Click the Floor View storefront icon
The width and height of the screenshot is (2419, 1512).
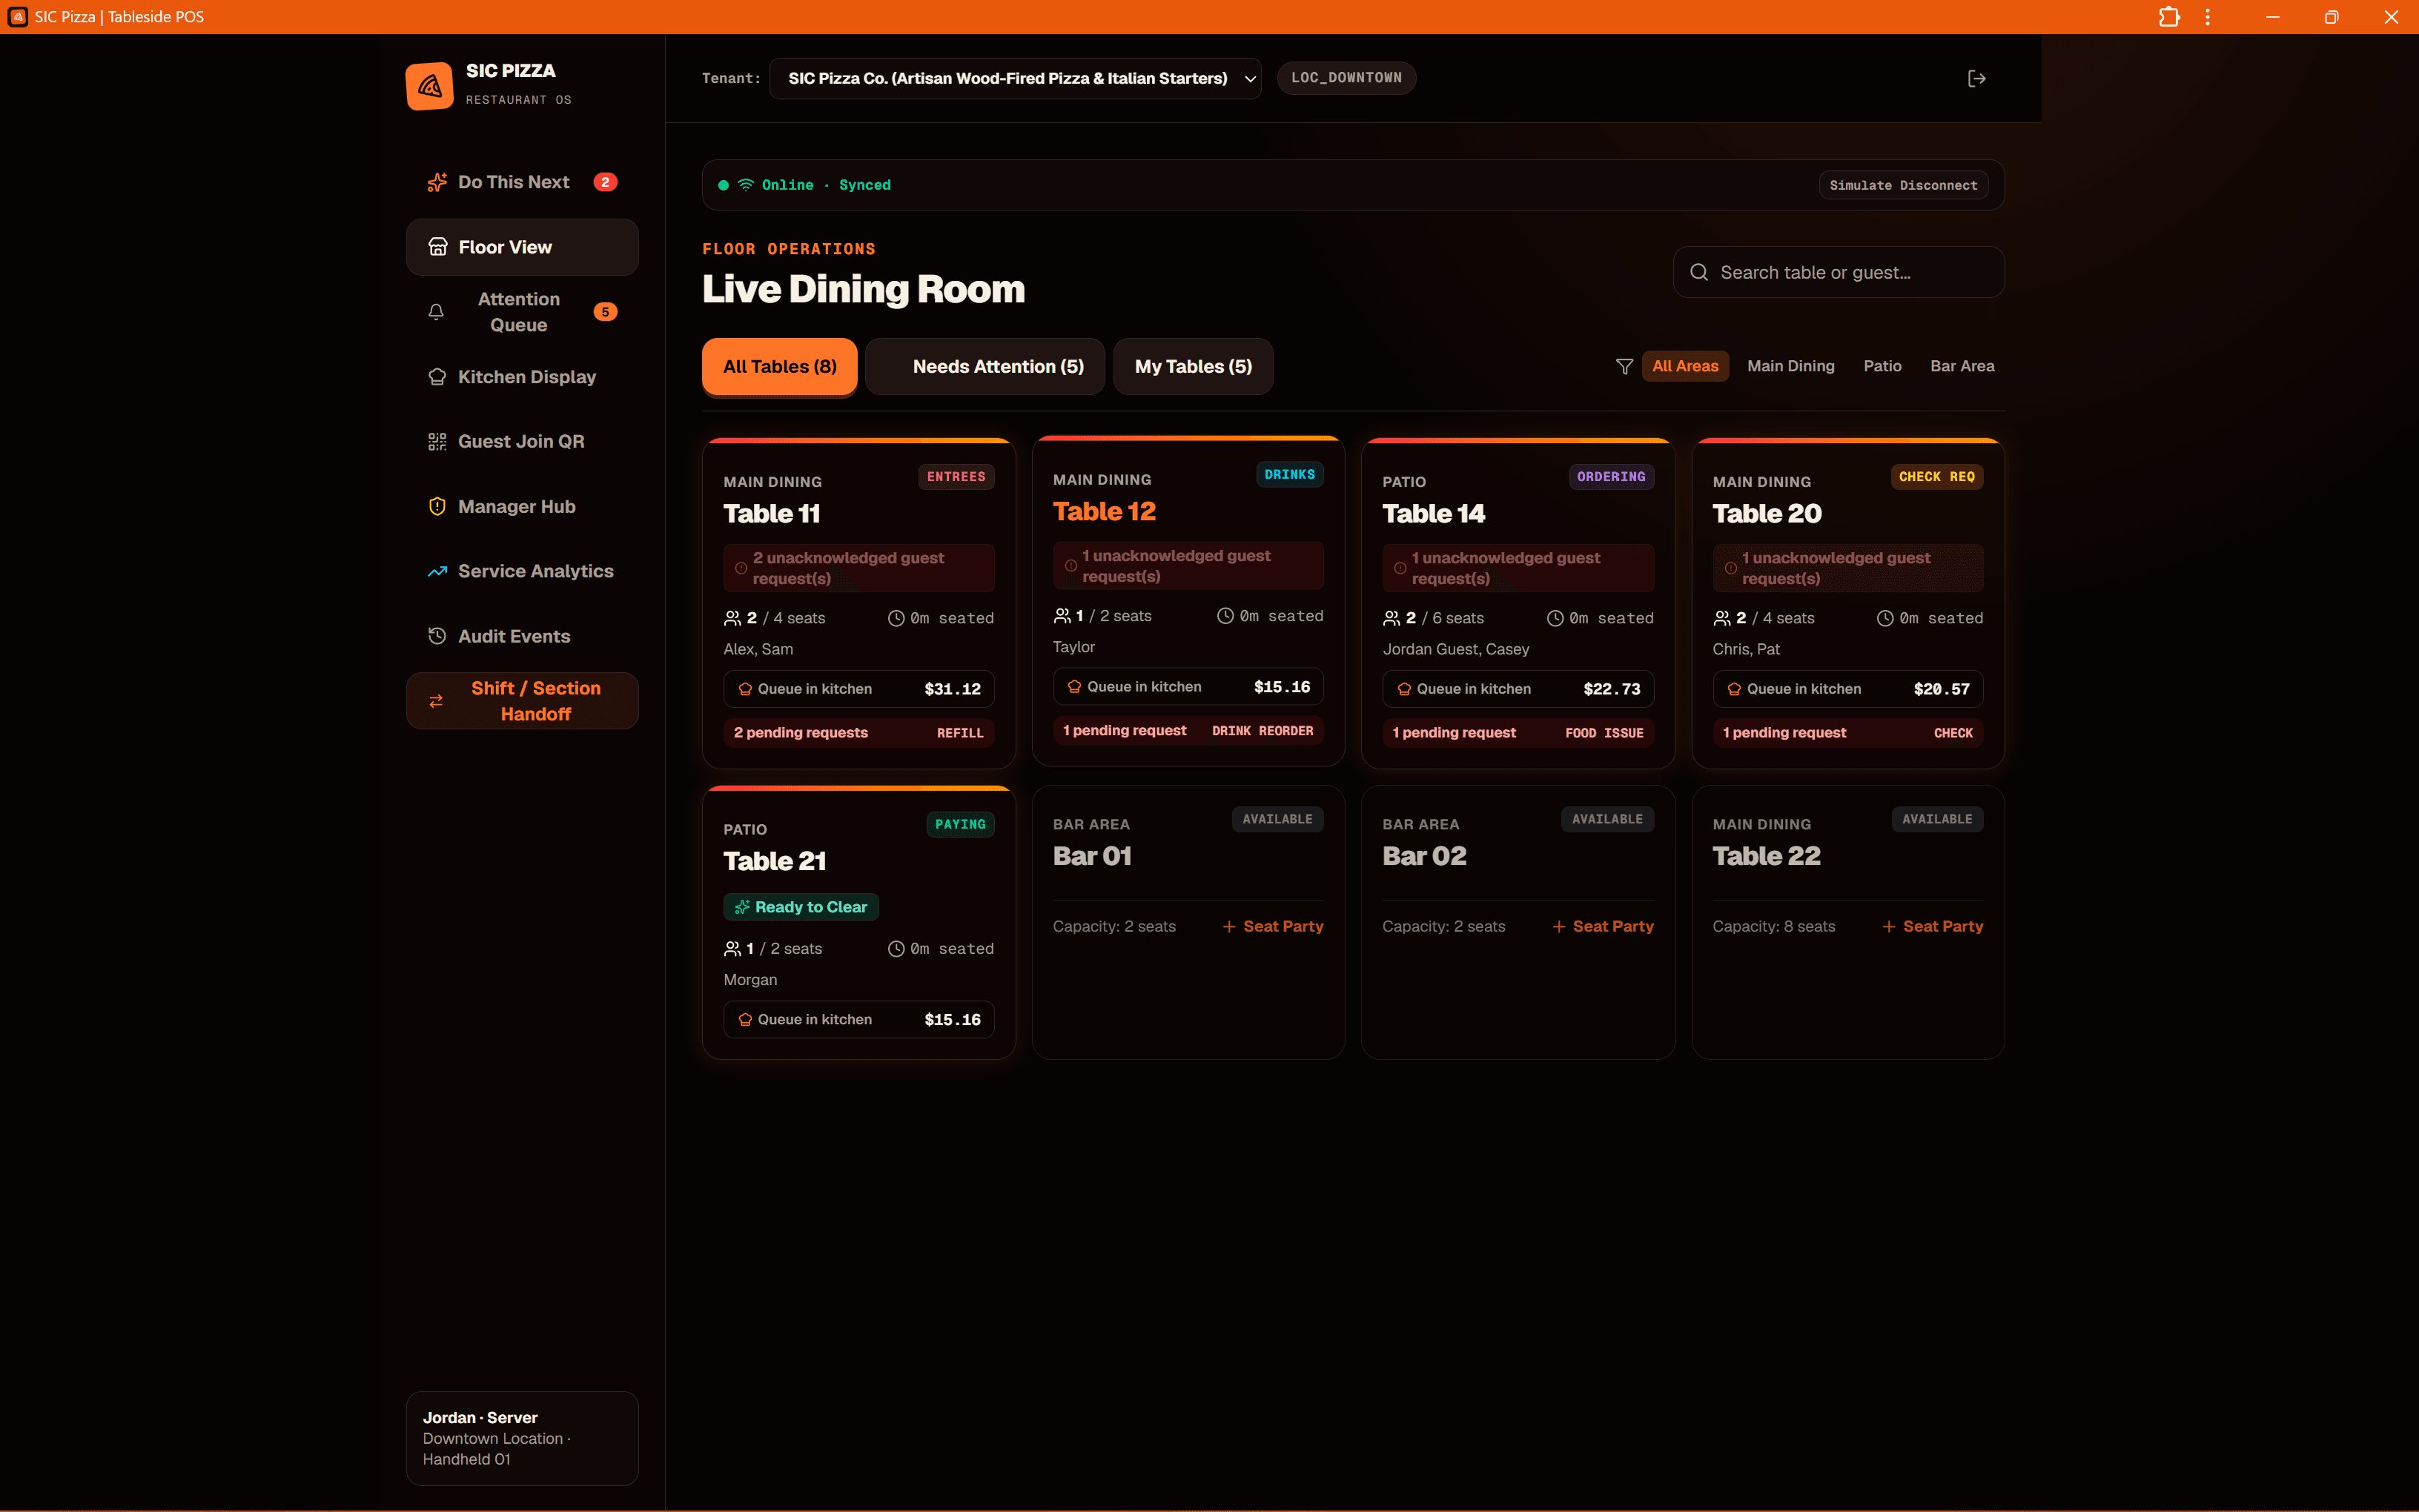click(x=438, y=247)
